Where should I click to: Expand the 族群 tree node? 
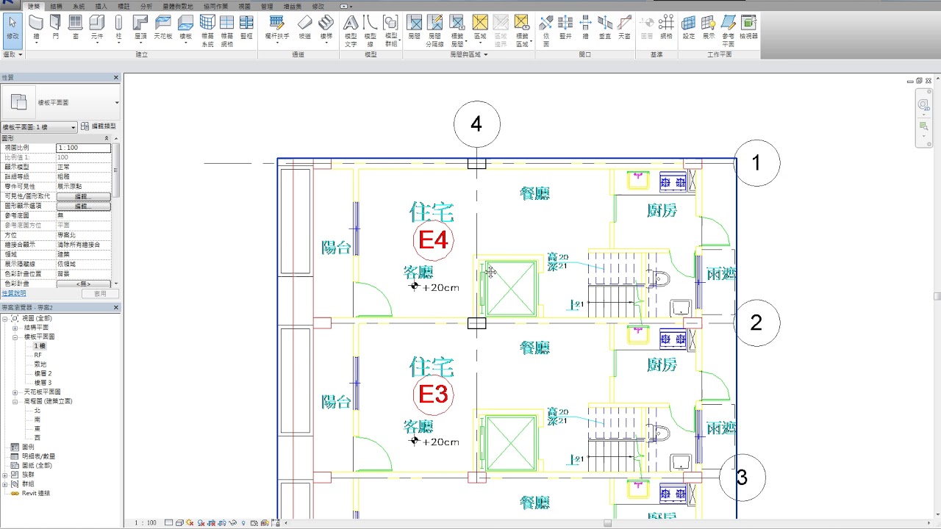pos(5,475)
